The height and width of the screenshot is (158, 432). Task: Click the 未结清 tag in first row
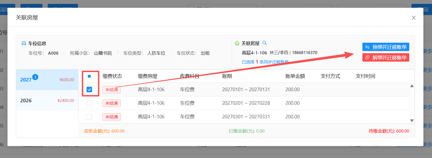(111, 90)
